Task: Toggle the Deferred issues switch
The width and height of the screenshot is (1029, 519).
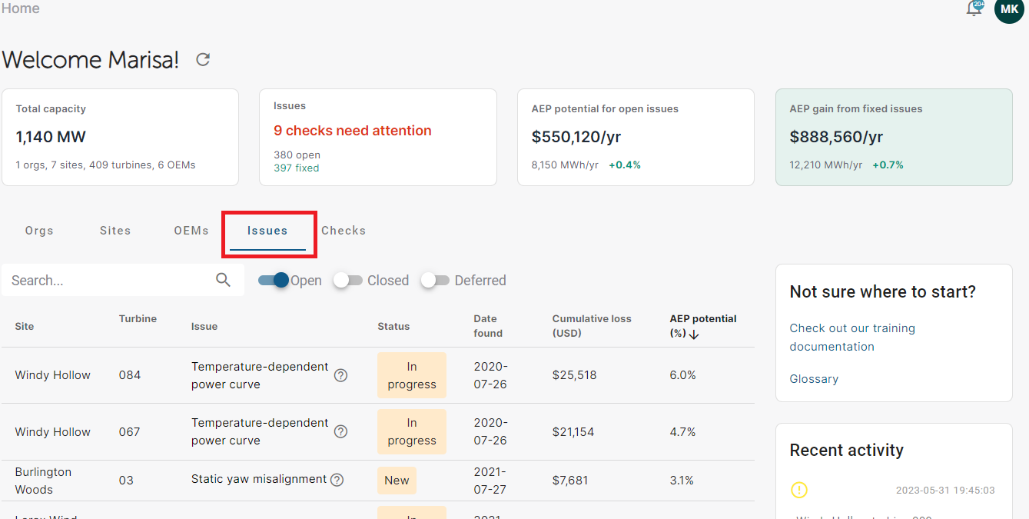Action: [x=435, y=281]
